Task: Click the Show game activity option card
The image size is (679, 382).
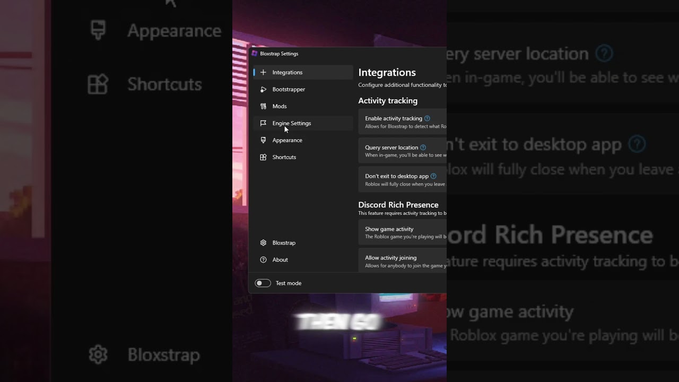Action: (403, 232)
